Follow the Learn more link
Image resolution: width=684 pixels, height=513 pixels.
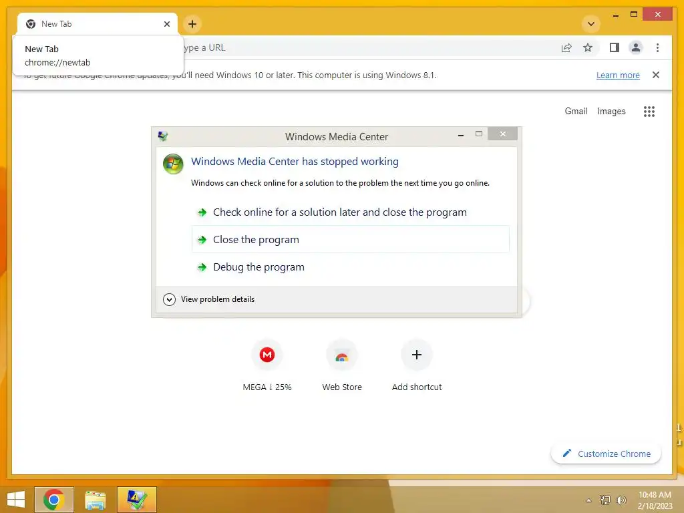click(618, 75)
